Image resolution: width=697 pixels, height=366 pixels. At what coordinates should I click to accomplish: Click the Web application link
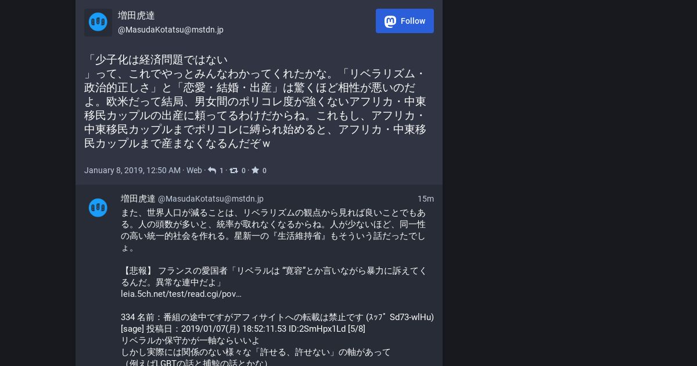tap(194, 170)
